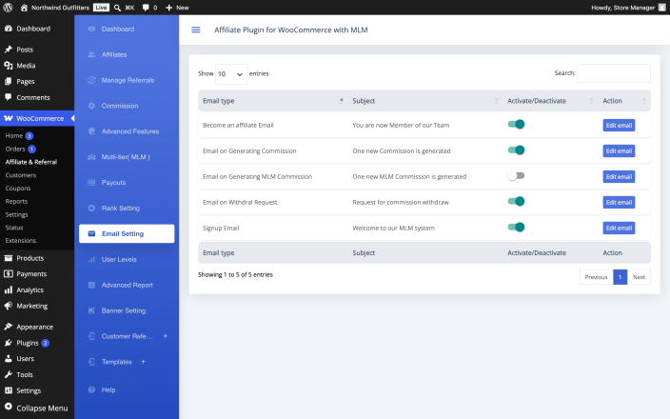Click the Rank Setting icon

(91, 209)
